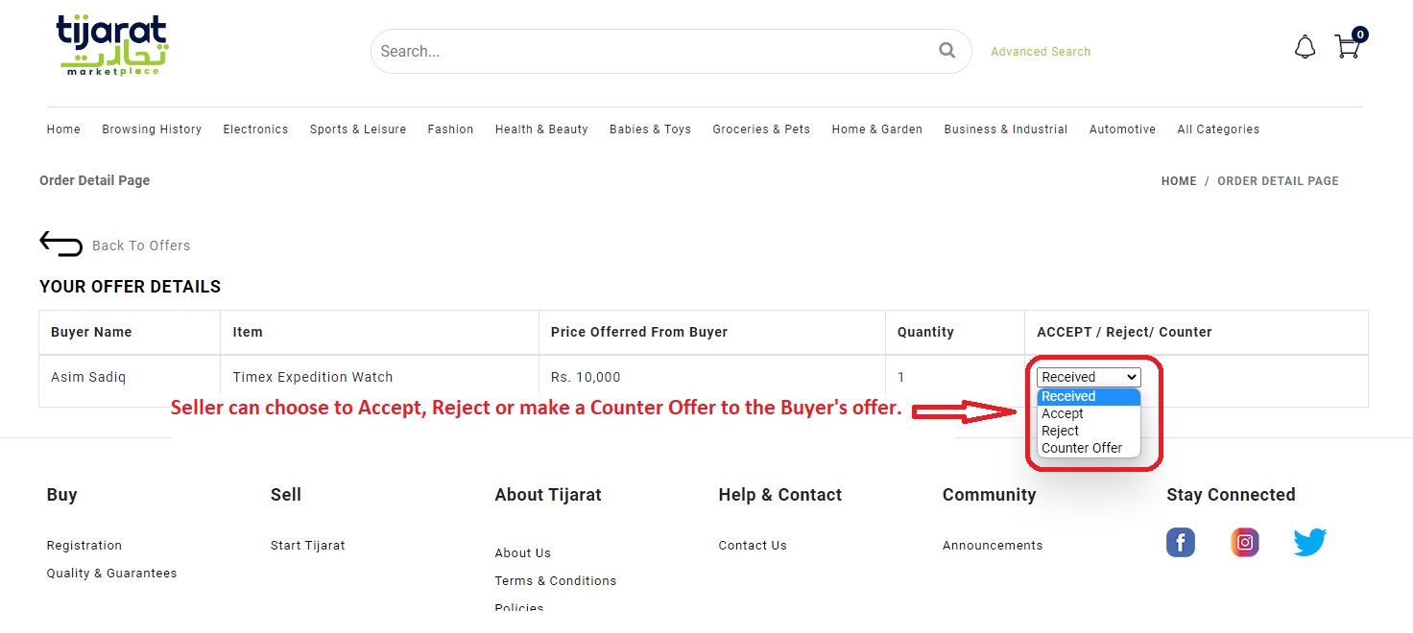Viewport: 1413px width, 633px height.
Task: Click the buyer name Asim Sadiq
Action: tap(88, 377)
